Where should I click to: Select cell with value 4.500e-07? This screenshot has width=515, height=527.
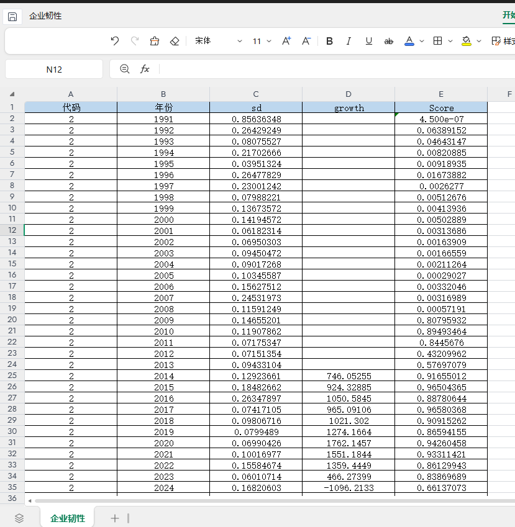pyautogui.click(x=440, y=119)
